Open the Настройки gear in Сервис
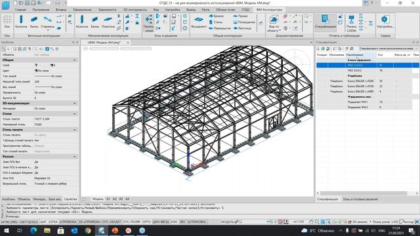Viewport: 420px width, 236px height. 385,22
